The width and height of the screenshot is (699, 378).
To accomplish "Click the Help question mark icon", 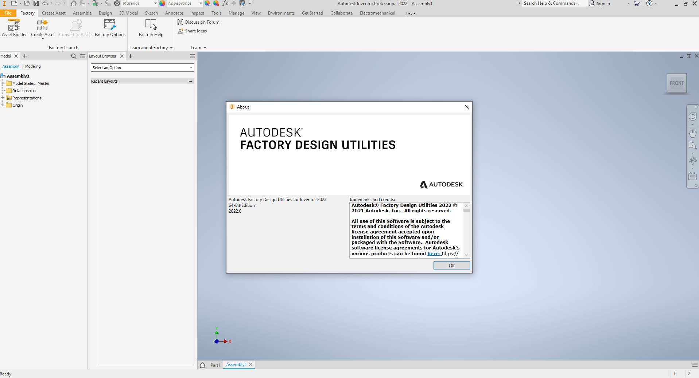I will [x=649, y=3].
